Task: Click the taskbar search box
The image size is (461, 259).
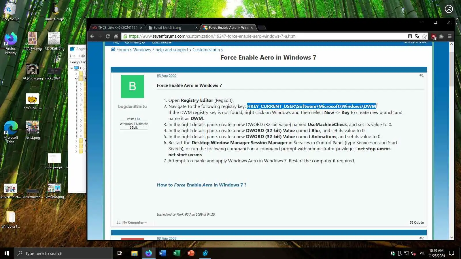Action: [63, 253]
